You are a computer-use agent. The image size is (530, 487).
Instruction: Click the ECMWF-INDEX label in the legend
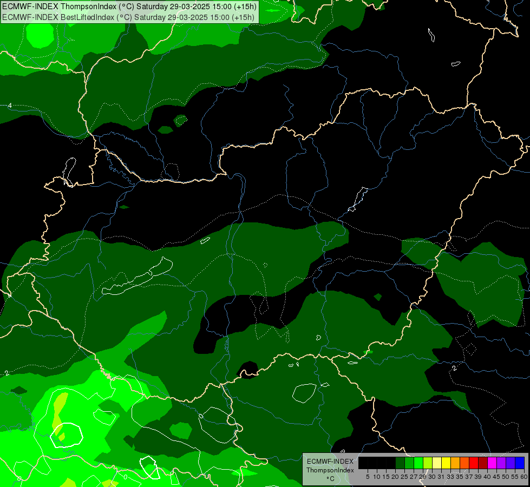pyautogui.click(x=330, y=462)
